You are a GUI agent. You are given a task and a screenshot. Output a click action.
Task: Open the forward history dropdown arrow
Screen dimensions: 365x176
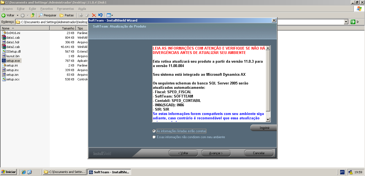click(28, 15)
